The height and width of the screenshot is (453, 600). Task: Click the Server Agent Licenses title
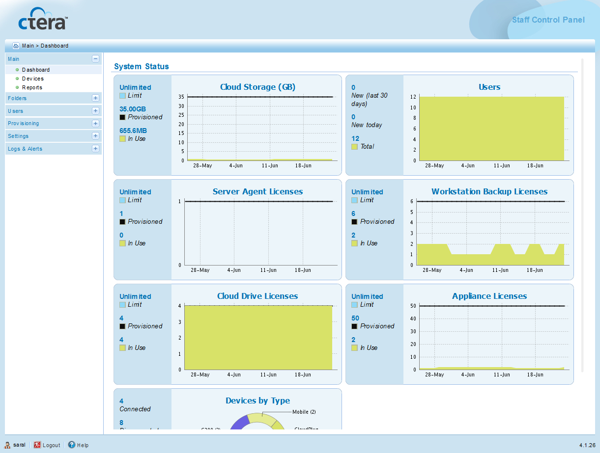point(257,192)
